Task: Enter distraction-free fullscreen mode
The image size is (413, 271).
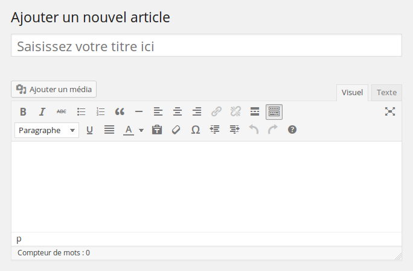Action: coord(390,111)
